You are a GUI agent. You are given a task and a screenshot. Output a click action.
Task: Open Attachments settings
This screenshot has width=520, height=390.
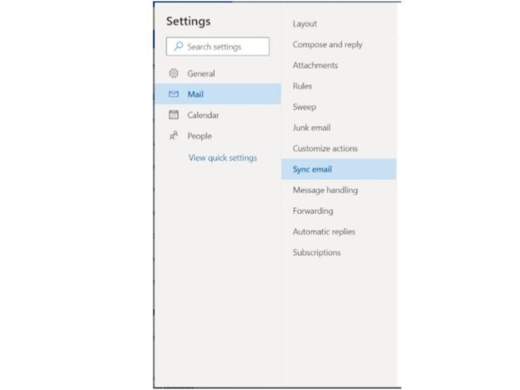click(x=315, y=65)
